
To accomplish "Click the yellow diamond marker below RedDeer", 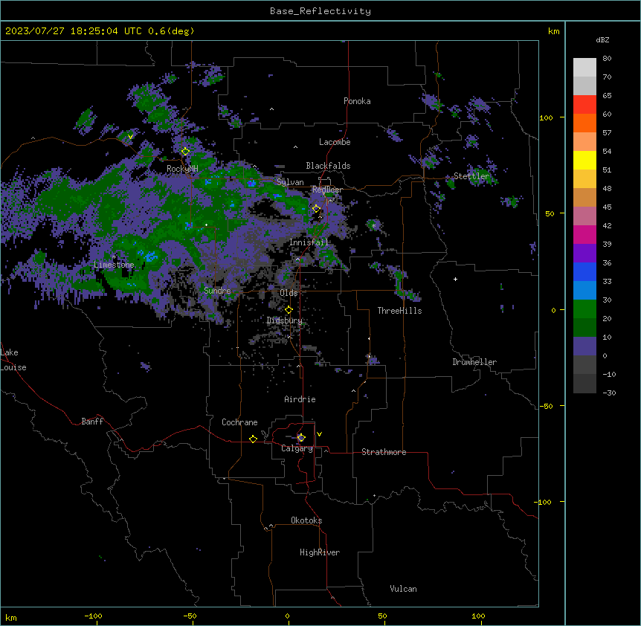I will 316,208.
